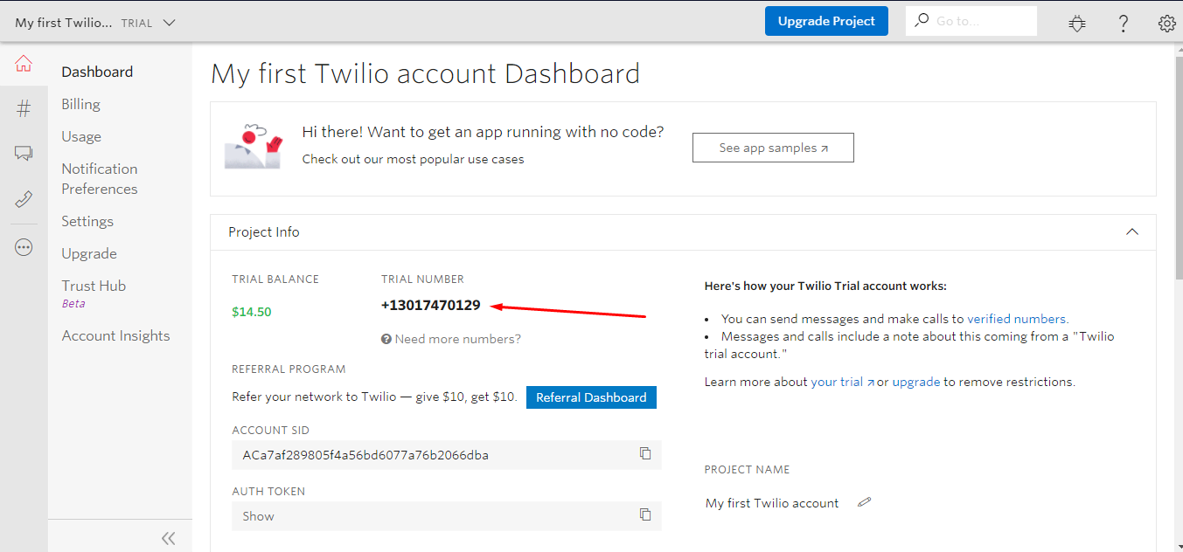Open the Settings gear icon

tap(1166, 23)
